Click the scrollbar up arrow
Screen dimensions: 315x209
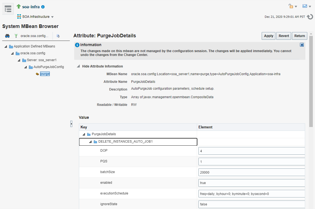coord(311,34)
